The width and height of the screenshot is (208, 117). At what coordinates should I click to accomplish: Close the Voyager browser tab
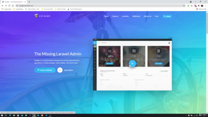click(x=25, y=2)
